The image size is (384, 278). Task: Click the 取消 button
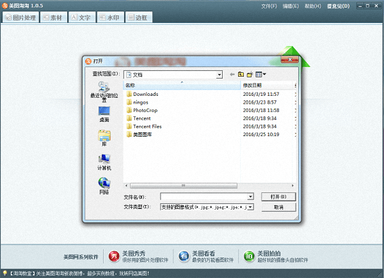click(278, 207)
